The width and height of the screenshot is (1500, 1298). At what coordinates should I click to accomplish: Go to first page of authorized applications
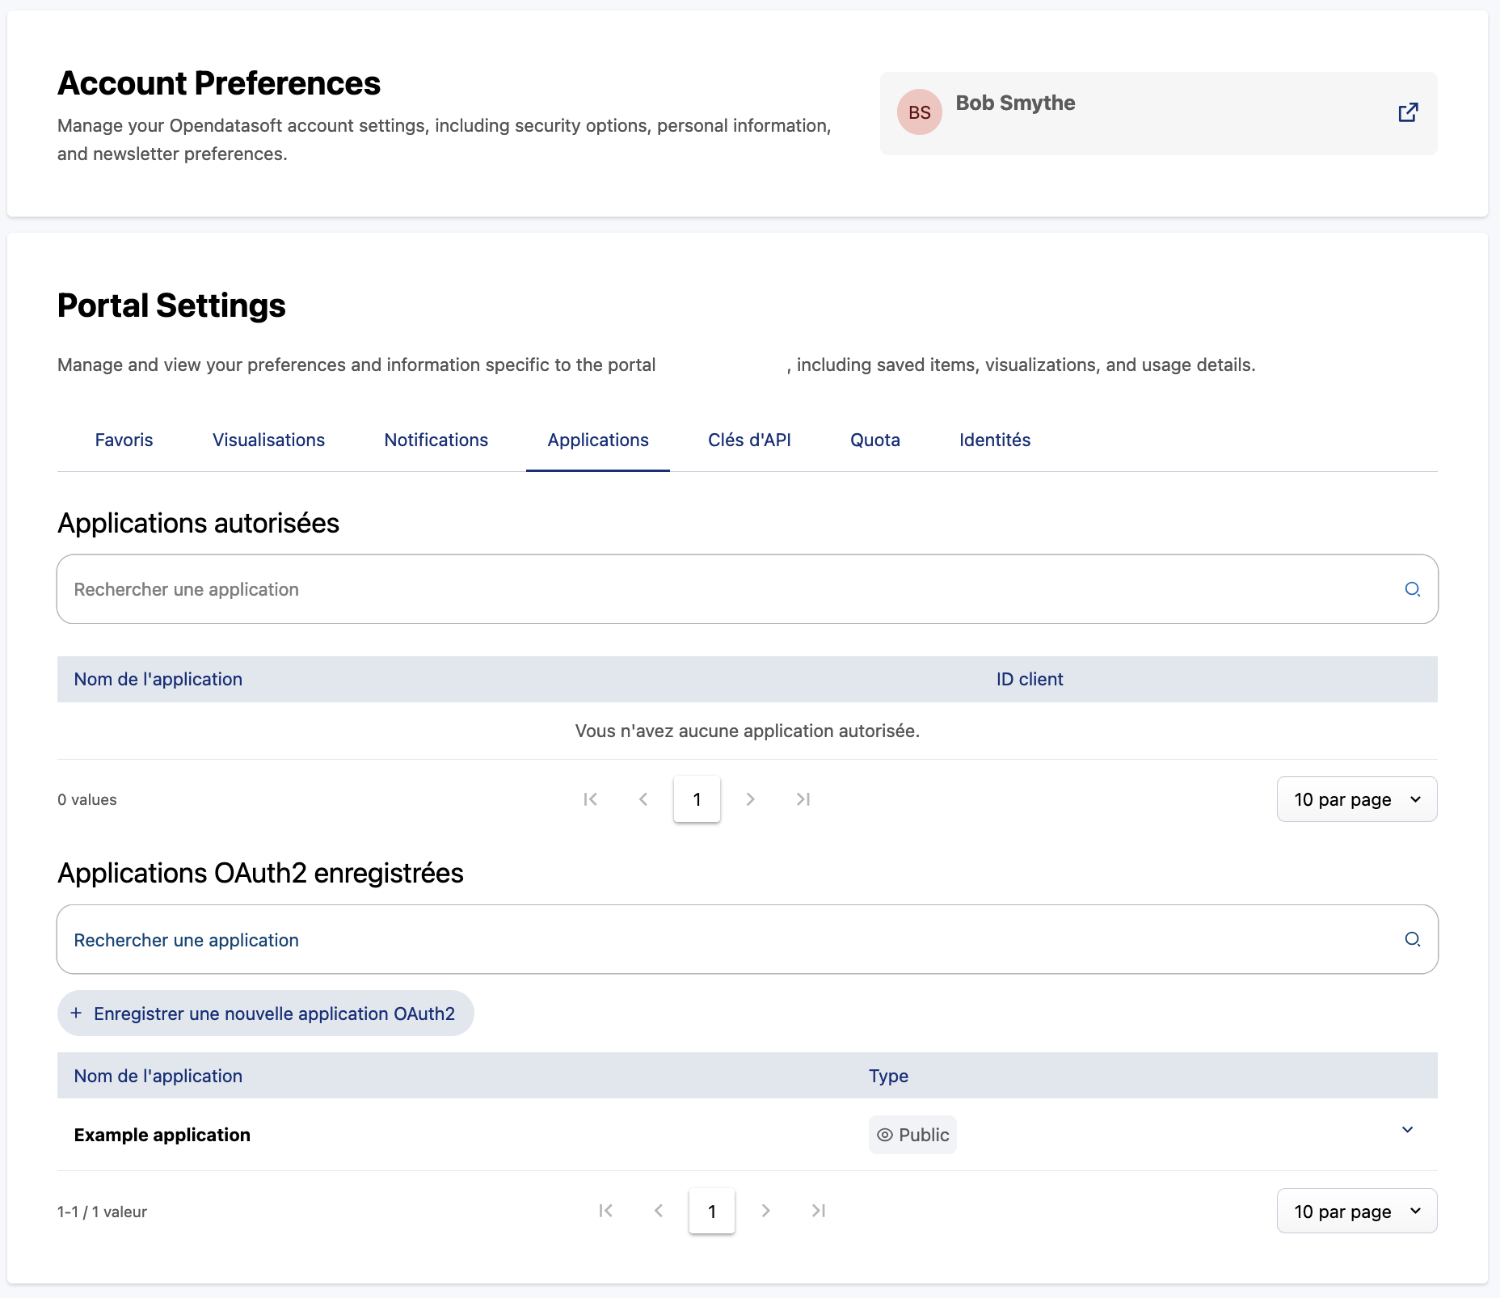591,799
